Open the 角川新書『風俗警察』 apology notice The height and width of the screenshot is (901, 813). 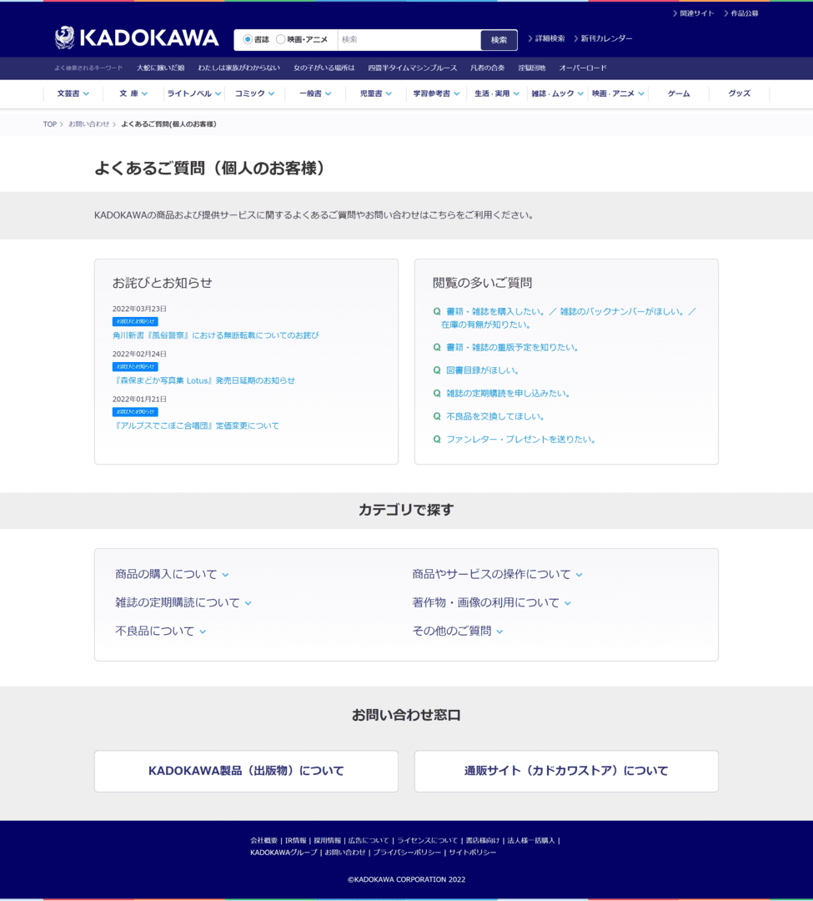click(x=216, y=335)
